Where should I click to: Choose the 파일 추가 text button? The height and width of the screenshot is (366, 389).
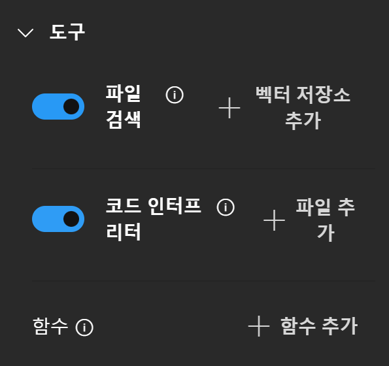click(x=326, y=220)
